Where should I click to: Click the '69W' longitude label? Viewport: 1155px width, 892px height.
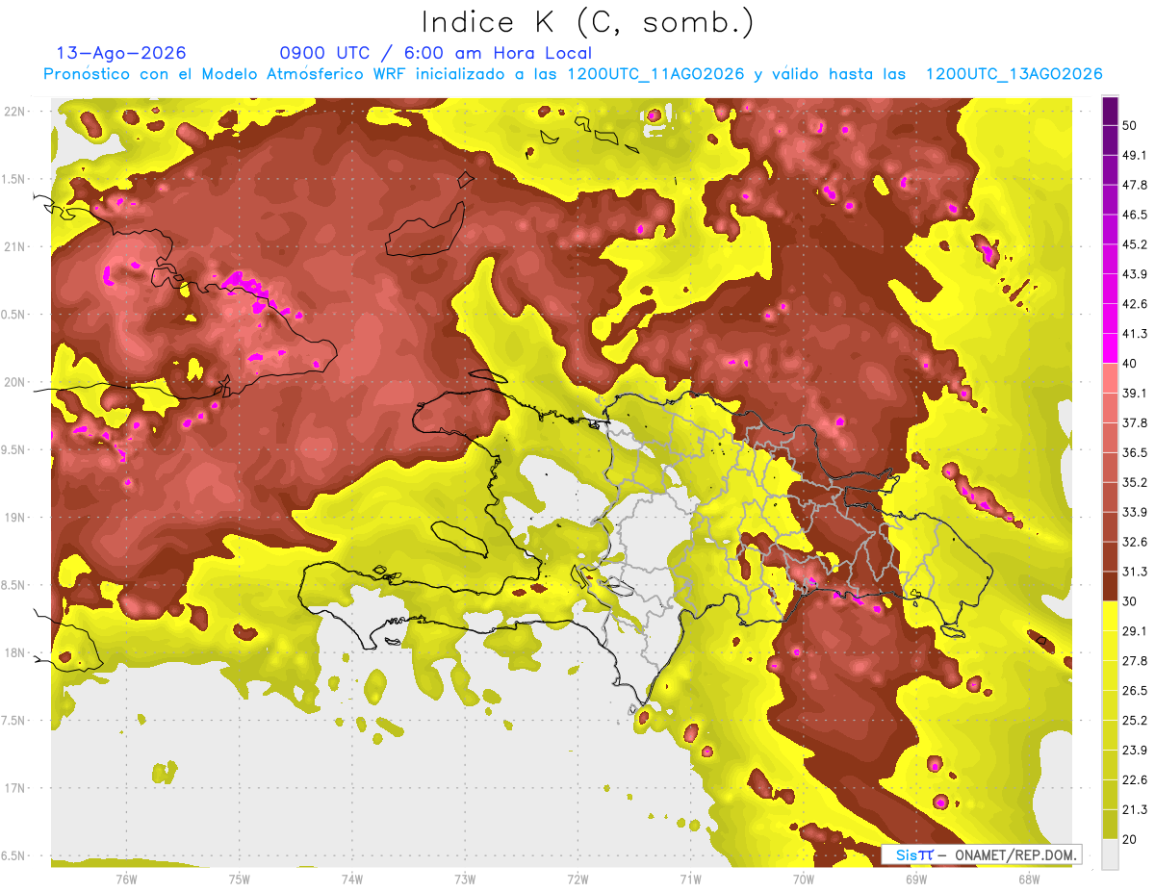pyautogui.click(x=916, y=879)
